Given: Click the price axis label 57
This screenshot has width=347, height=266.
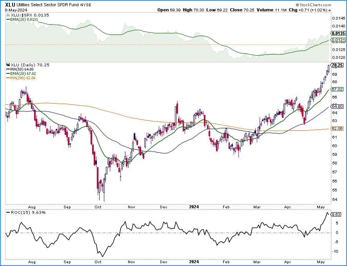Looking at the screenshot, I should [x=334, y=172].
